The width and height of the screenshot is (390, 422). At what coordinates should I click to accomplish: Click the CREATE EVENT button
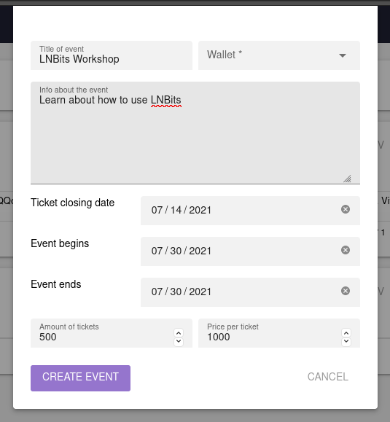coord(80,378)
